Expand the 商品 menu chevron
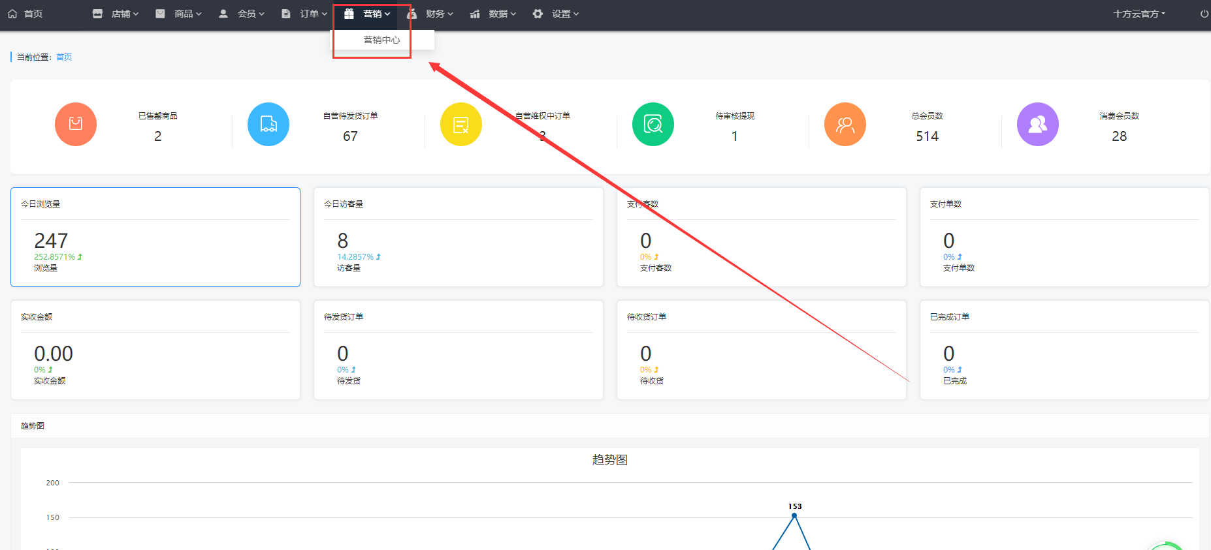This screenshot has height=550, width=1211. [199, 14]
